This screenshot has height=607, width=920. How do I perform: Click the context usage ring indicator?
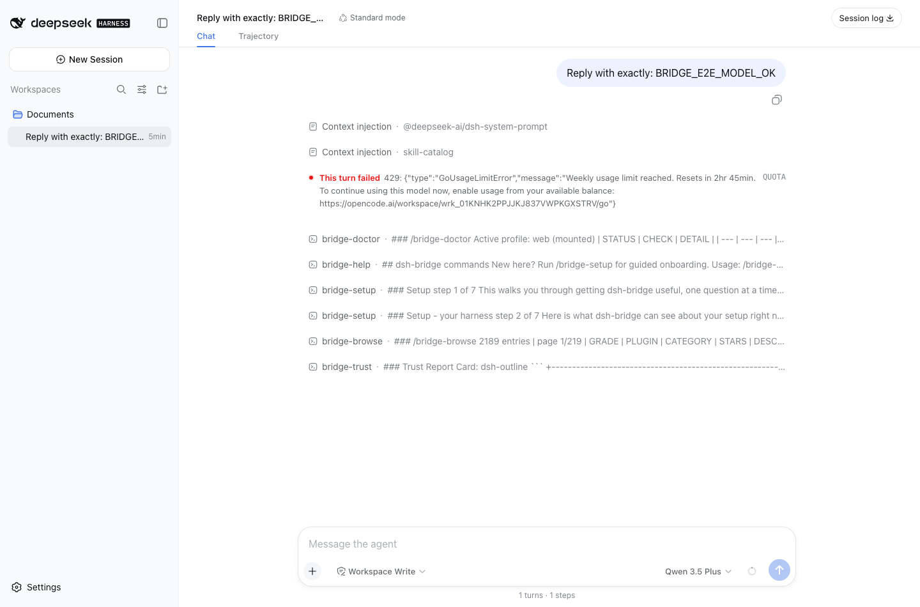[752, 571]
